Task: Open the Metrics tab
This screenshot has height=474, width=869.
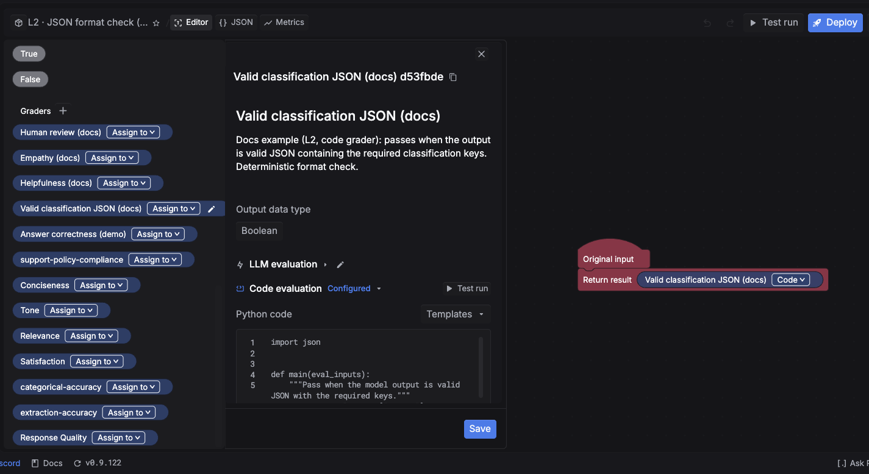Action: coord(284,23)
